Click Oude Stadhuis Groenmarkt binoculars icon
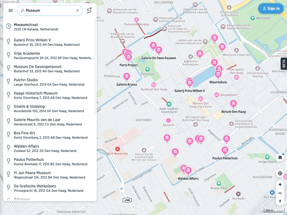The width and height of the screenshot is (287, 215). (169, 104)
